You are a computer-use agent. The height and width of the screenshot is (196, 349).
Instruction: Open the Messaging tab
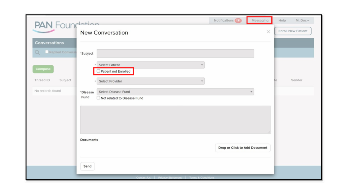tap(260, 21)
